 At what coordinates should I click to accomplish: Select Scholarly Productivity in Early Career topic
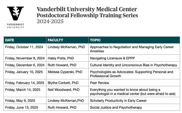pyautogui.click(x=118, y=100)
